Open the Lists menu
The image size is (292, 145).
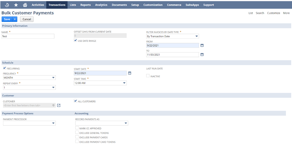coord(73,5)
